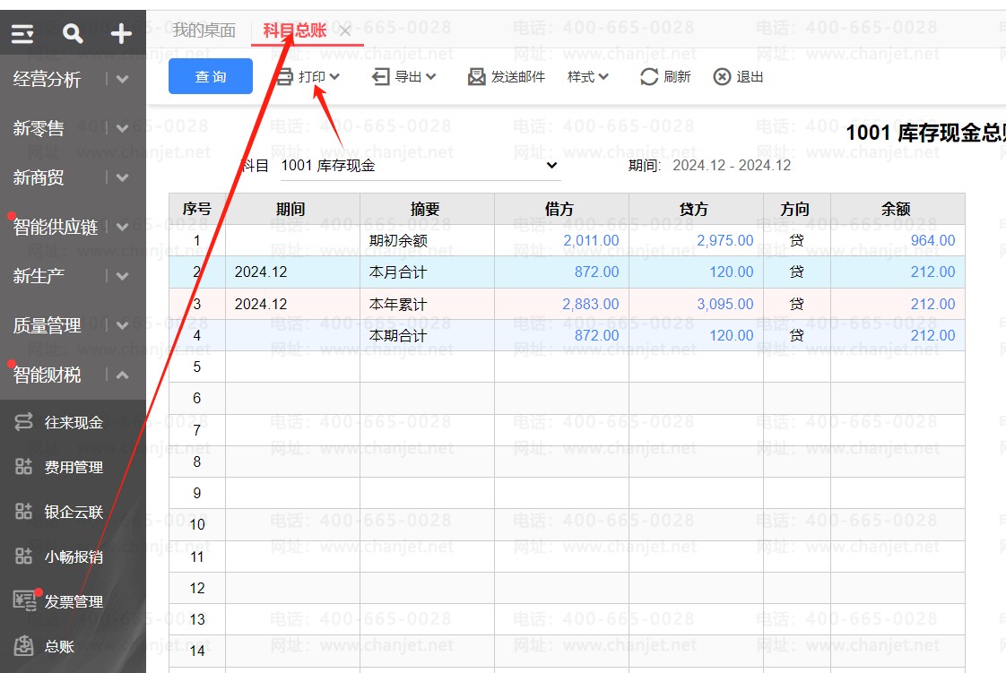Screen dimensions: 1006x673
Task: Open 银企云联 in the sidebar
Action: click(x=73, y=512)
